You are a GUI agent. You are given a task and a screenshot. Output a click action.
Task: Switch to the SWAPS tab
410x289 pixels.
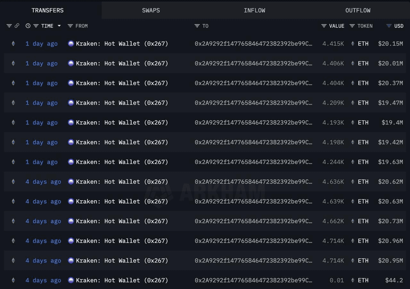point(151,10)
